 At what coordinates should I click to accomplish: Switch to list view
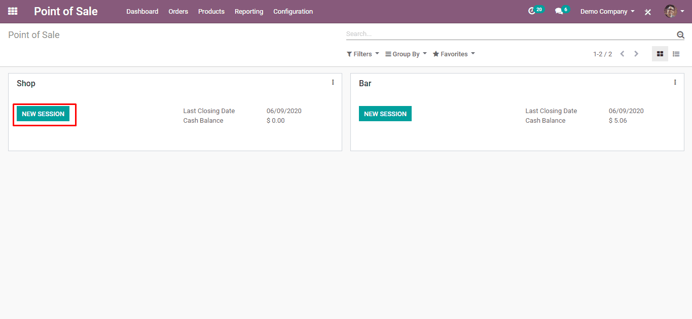[x=676, y=54]
